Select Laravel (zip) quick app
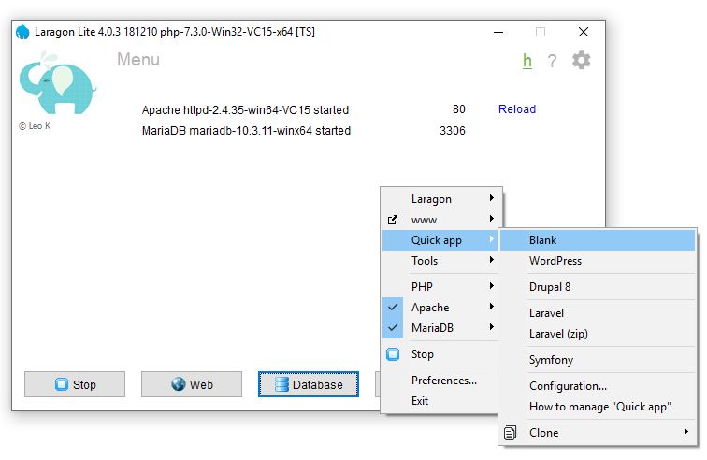Image resolution: width=707 pixels, height=460 pixels. 598,333
